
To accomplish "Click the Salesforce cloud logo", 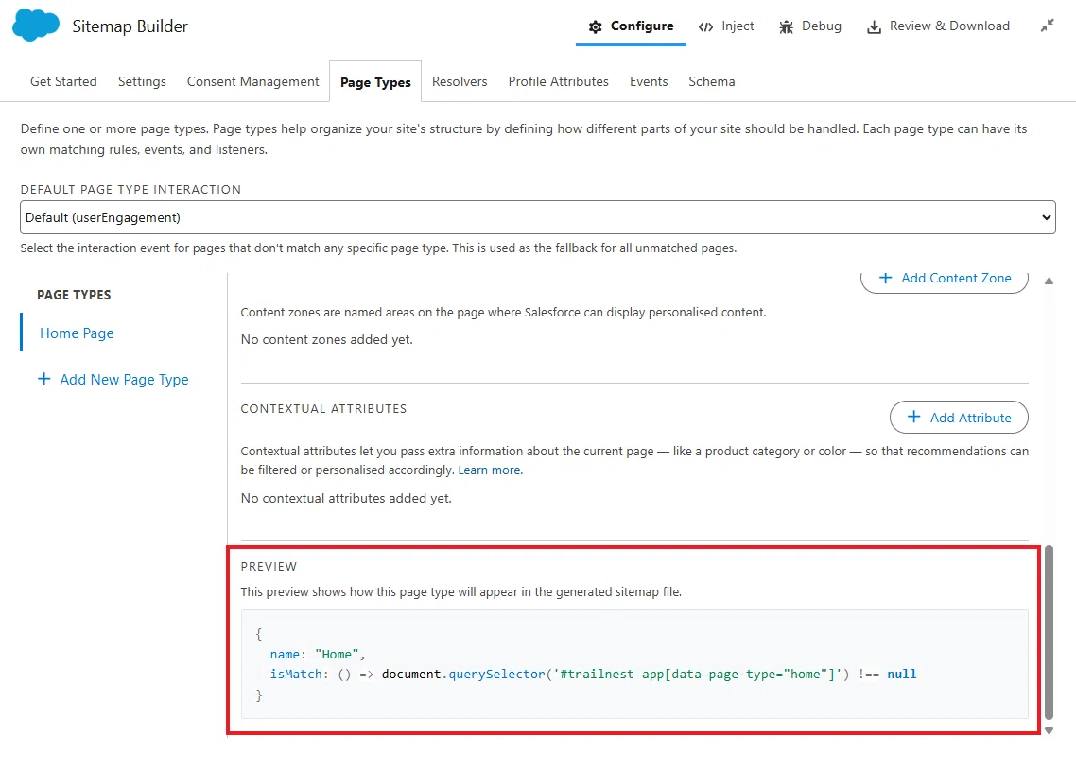I will 36,26.
